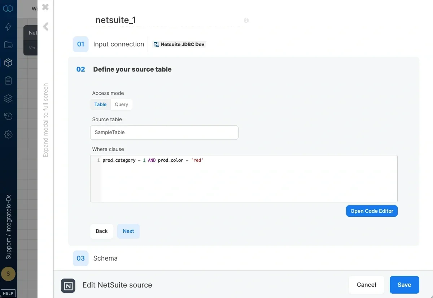
Task: Click the layered stack icon in sidebar
Action: 8,98
